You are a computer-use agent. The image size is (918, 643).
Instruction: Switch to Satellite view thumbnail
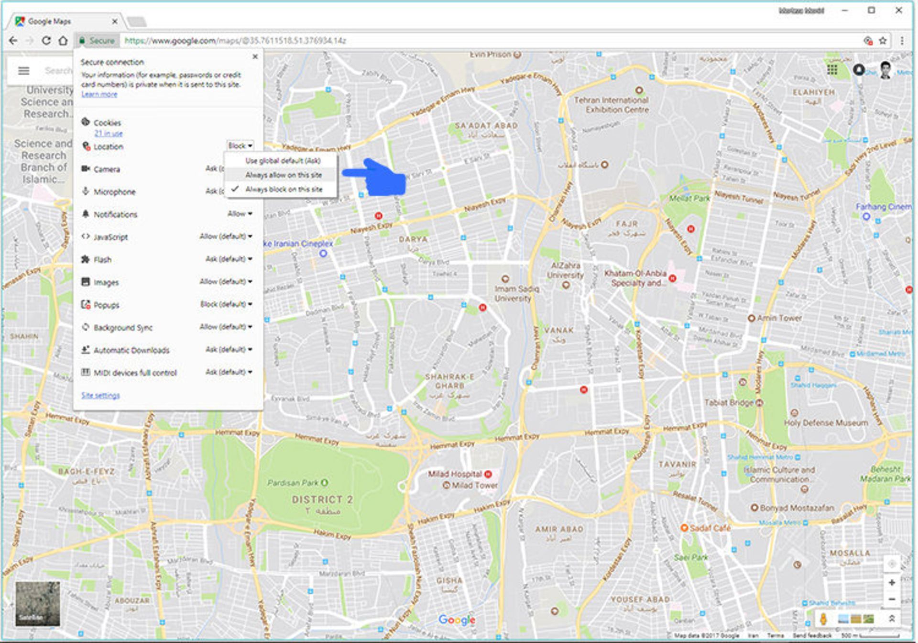click(x=38, y=604)
